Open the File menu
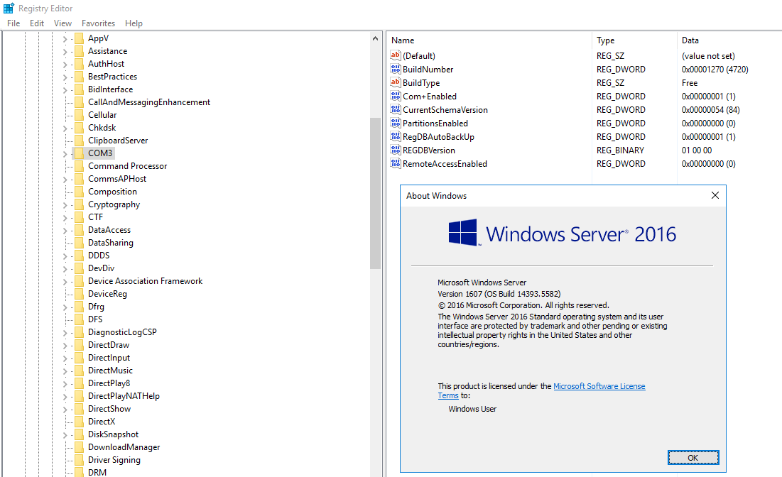This screenshot has height=477, width=782. [x=13, y=23]
